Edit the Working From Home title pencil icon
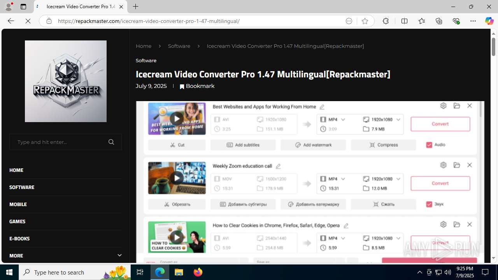 pyautogui.click(x=322, y=107)
